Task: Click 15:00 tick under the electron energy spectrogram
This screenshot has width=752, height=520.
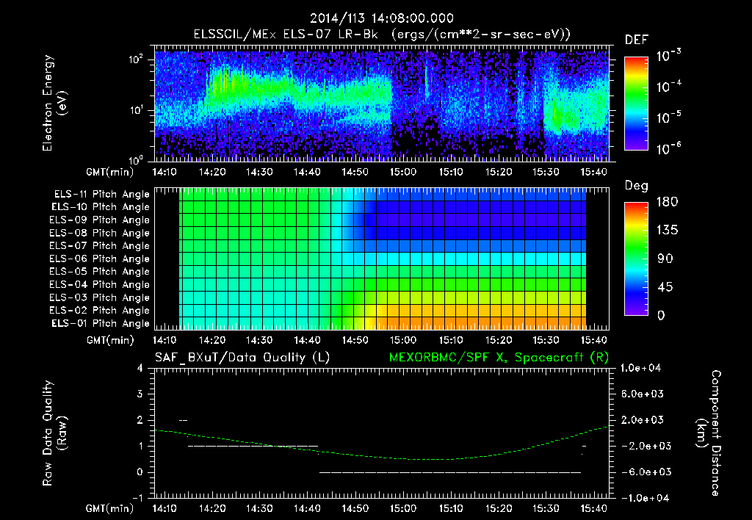Action: [x=403, y=172]
